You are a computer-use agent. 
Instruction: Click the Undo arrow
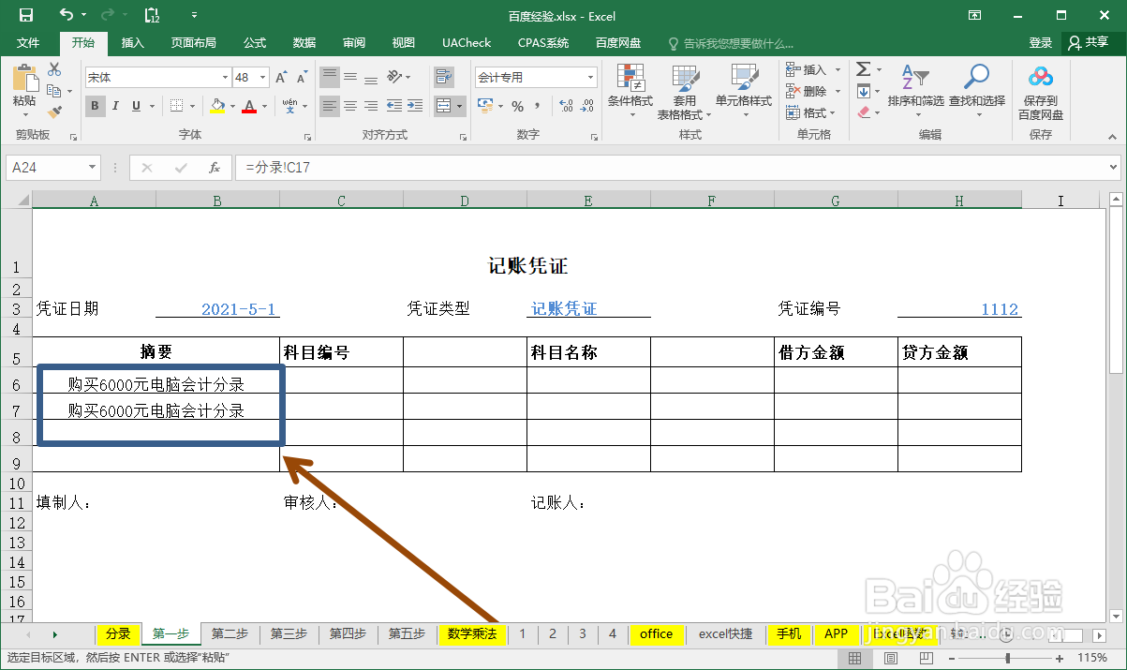(x=66, y=15)
